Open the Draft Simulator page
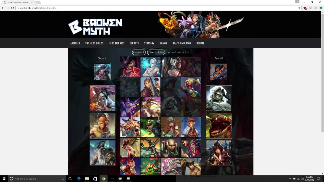Screen dimensions: 324x182 point(182,43)
